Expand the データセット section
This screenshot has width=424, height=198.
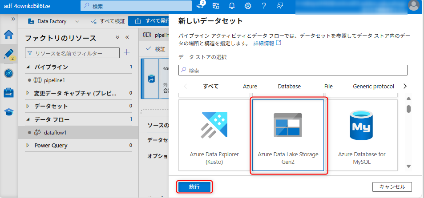(x=28, y=106)
